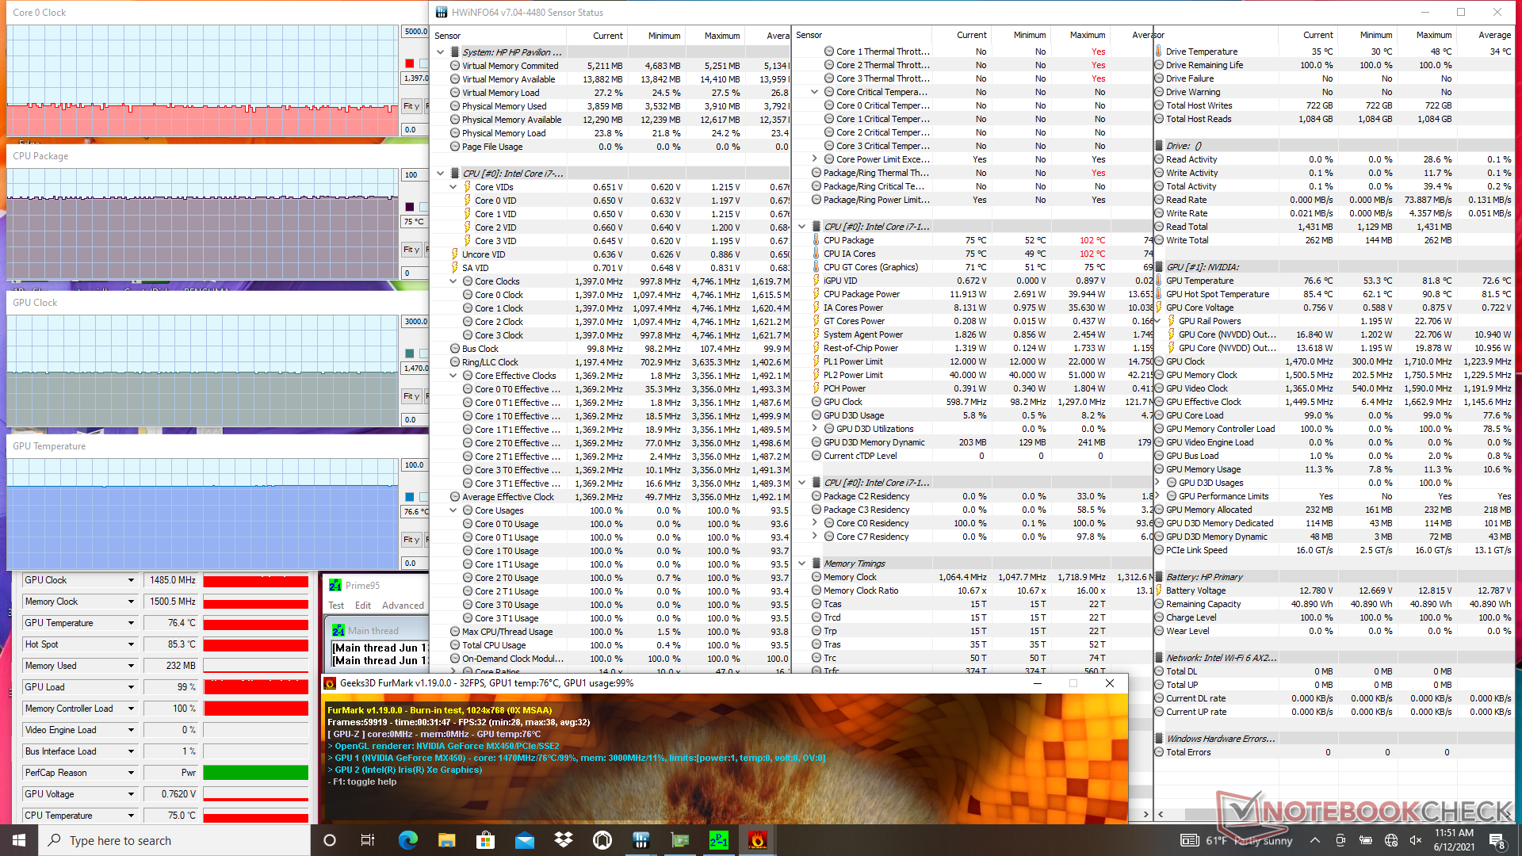1522x856 pixels.
Task: Select the Total CPU Usage sensor row
Action: click(610, 645)
